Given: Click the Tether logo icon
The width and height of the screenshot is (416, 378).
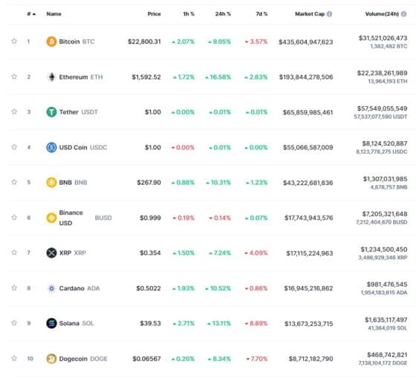Looking at the screenshot, I should pyautogui.click(x=51, y=112).
